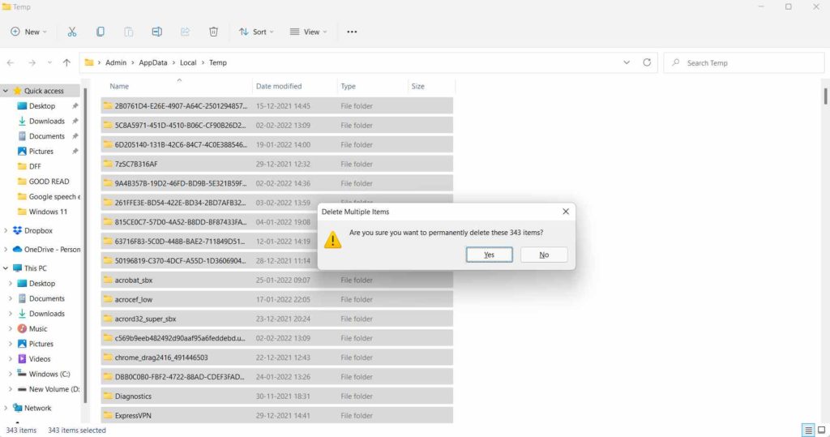Expand the Network tree node

(6, 409)
